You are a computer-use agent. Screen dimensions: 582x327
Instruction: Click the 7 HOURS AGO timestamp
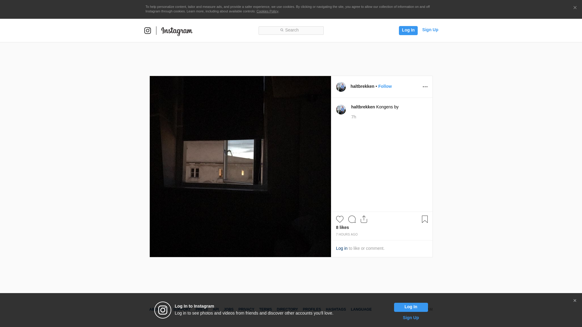pyautogui.click(x=346, y=235)
